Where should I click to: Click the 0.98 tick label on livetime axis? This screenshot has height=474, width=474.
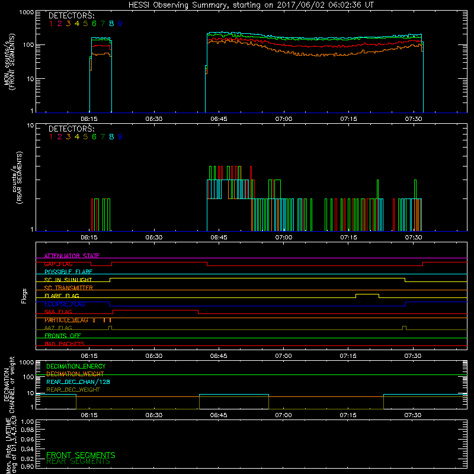27,430
